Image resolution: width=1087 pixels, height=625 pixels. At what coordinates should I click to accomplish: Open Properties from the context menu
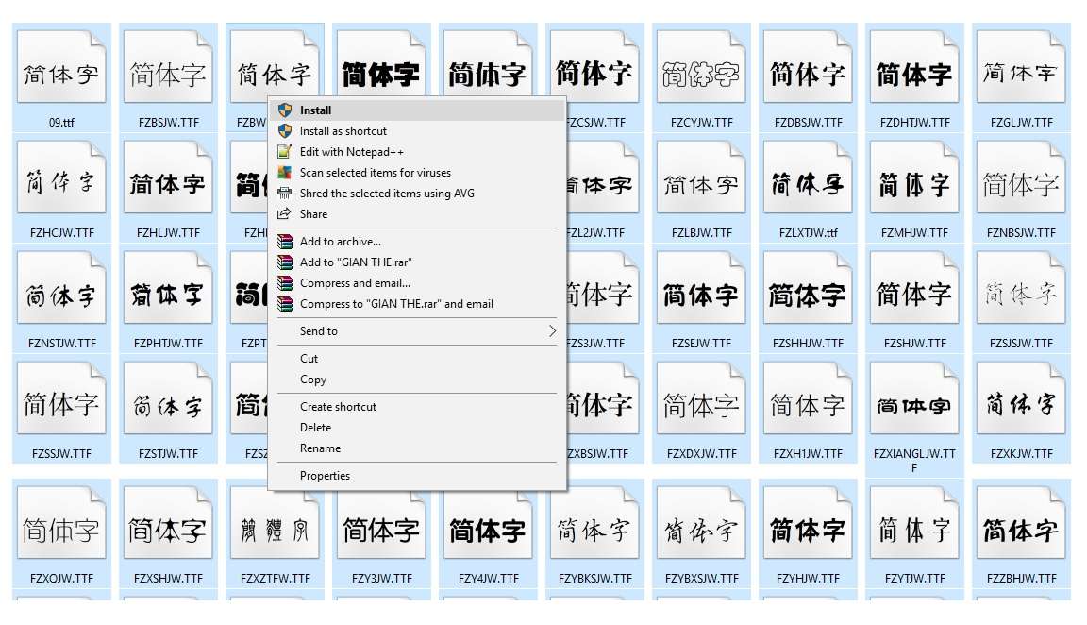click(417, 476)
